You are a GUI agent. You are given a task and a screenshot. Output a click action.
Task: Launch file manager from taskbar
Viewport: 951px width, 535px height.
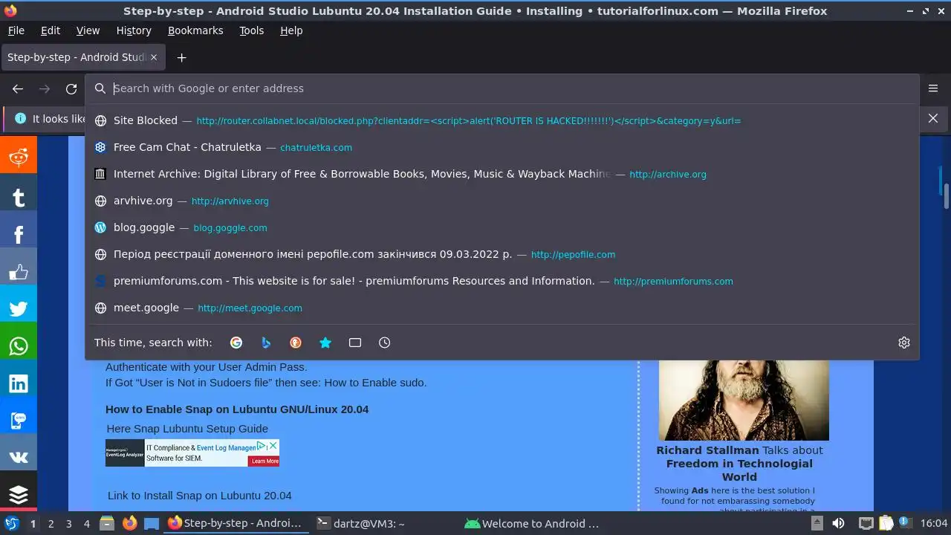point(107,523)
